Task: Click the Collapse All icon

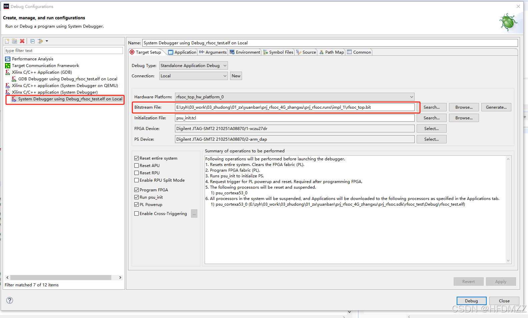Action: tap(32, 41)
